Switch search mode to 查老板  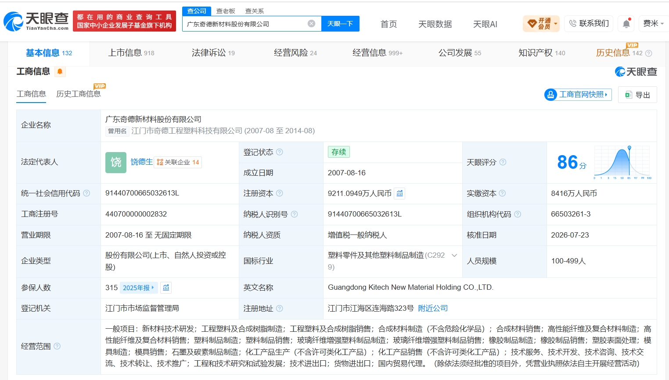(226, 11)
